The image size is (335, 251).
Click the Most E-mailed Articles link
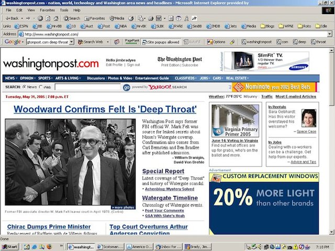pos(296,96)
